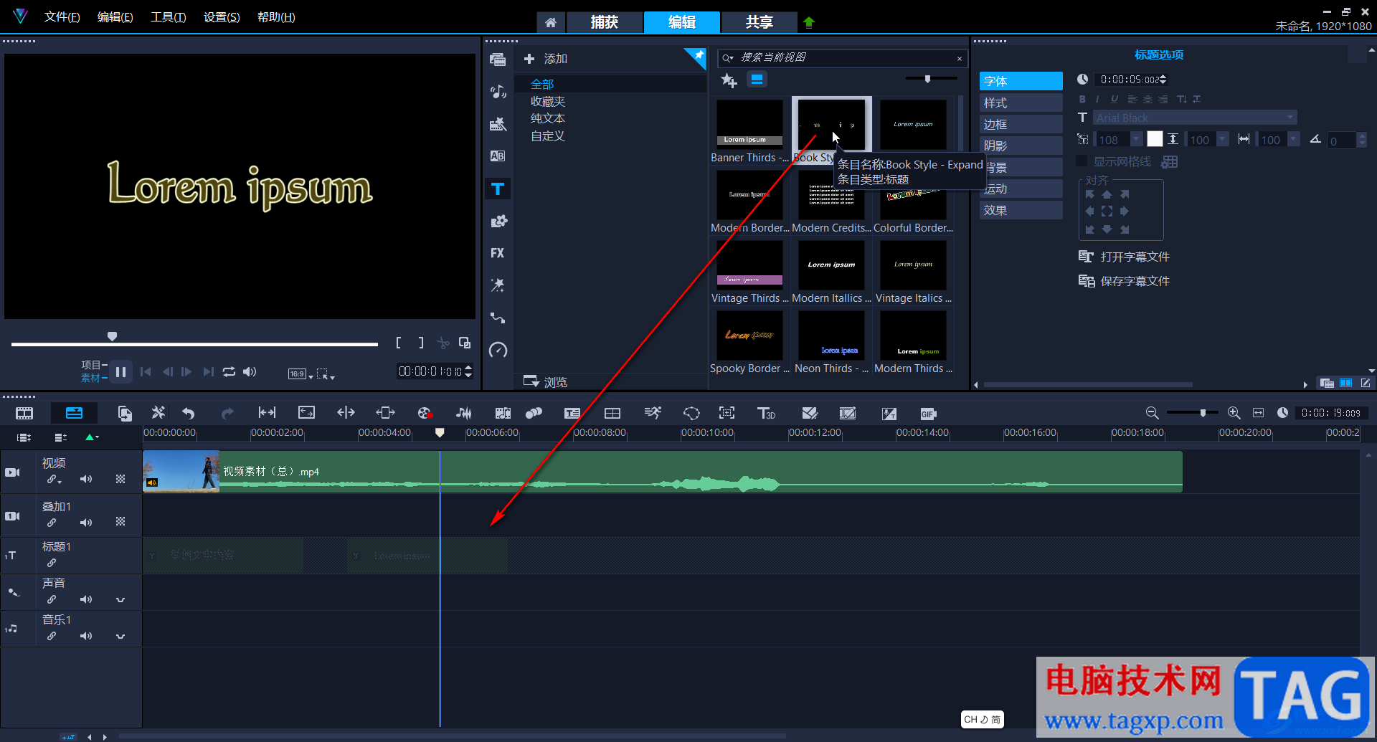Add the selected title to favorites

coord(729,80)
